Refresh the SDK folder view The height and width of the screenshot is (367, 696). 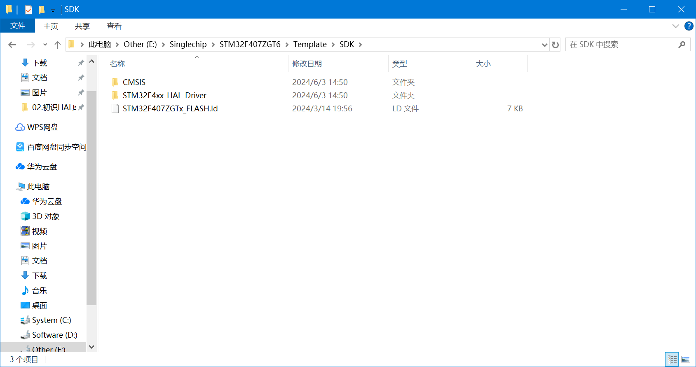click(x=555, y=45)
